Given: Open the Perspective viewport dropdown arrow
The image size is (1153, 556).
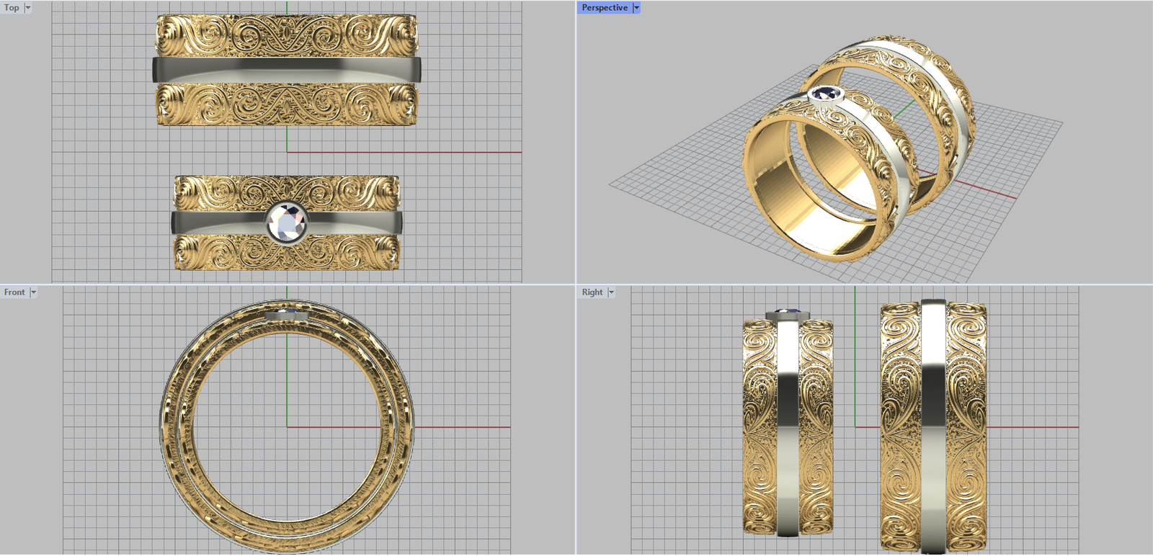Looking at the screenshot, I should coord(636,8).
